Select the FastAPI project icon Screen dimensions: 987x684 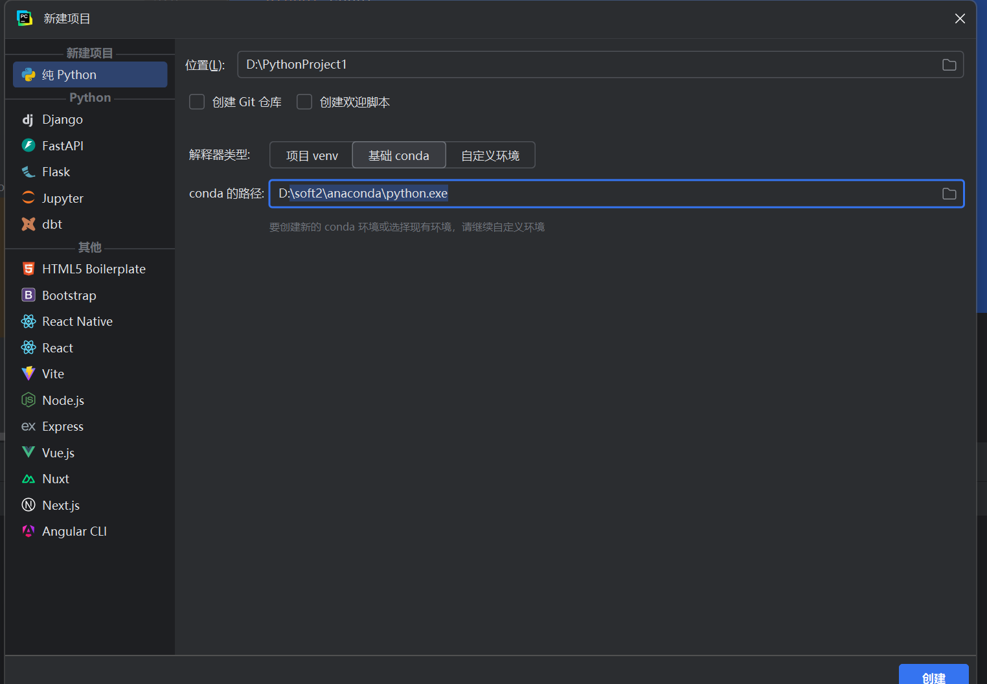click(x=28, y=146)
